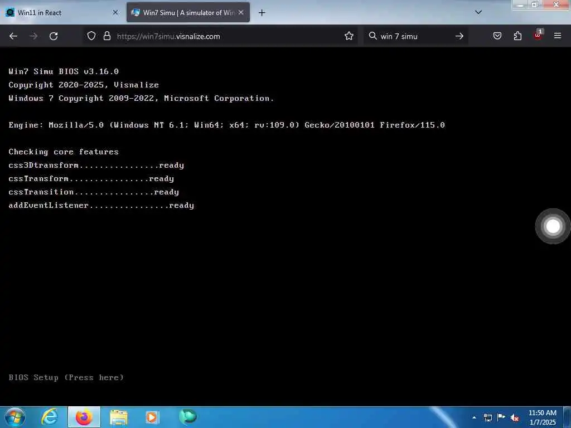Open the network tray icon
Image resolution: width=571 pixels, height=428 pixels.
(x=487, y=417)
